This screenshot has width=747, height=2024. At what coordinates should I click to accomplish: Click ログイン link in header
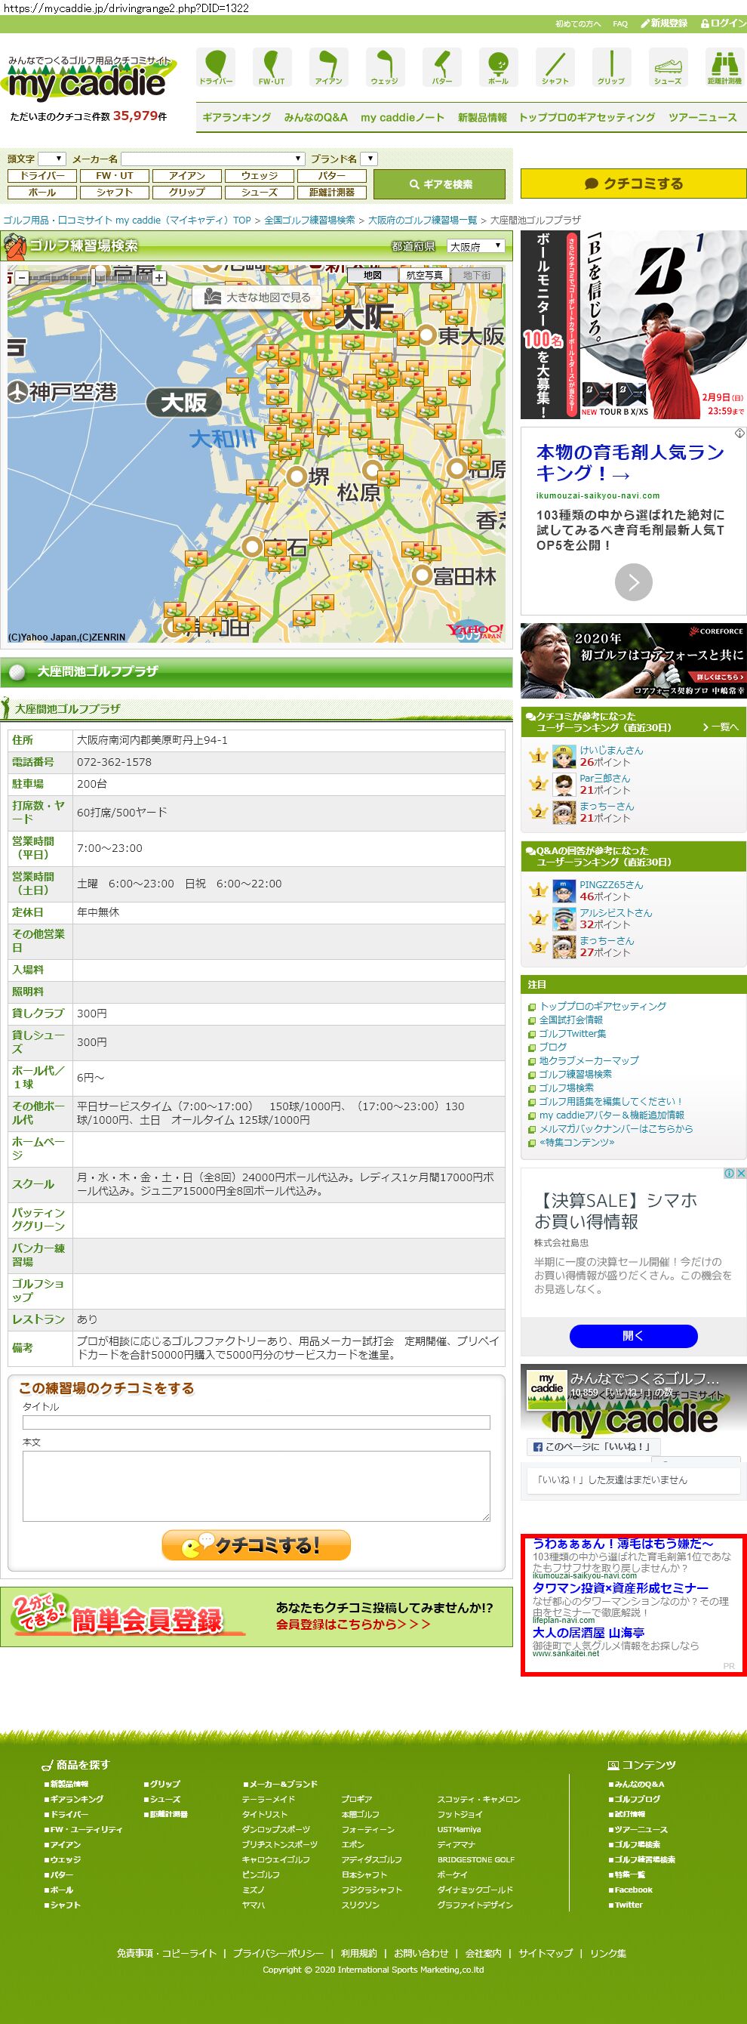(x=723, y=23)
